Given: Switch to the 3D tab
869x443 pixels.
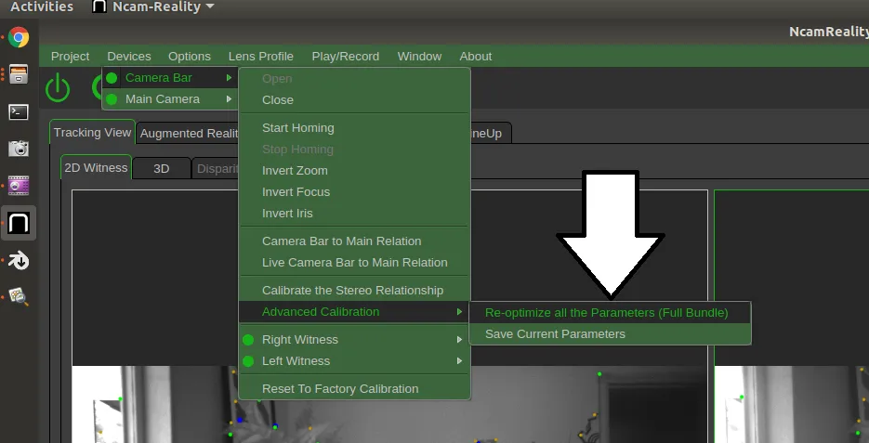Looking at the screenshot, I should click(162, 169).
